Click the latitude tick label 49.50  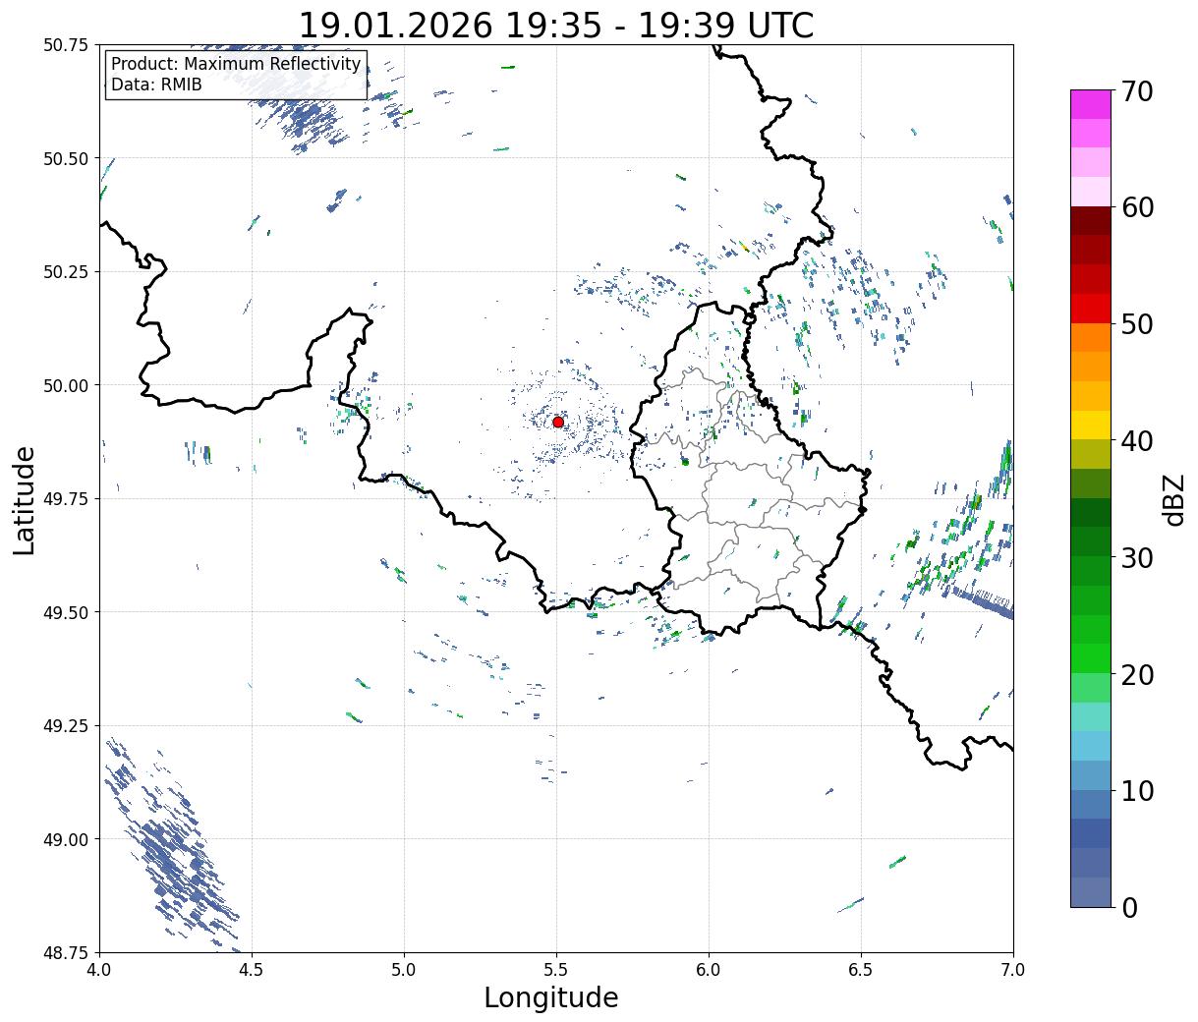point(66,612)
